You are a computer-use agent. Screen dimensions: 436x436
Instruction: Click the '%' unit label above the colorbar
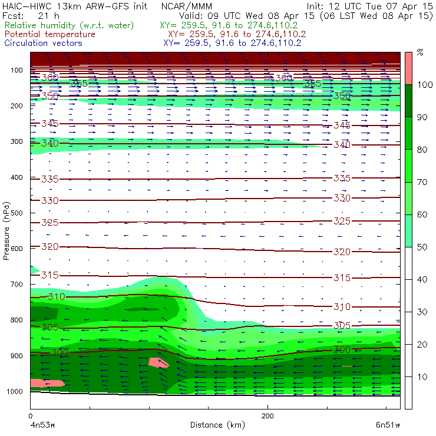420,52
